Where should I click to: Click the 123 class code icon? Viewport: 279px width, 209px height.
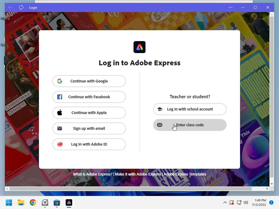[160, 125]
